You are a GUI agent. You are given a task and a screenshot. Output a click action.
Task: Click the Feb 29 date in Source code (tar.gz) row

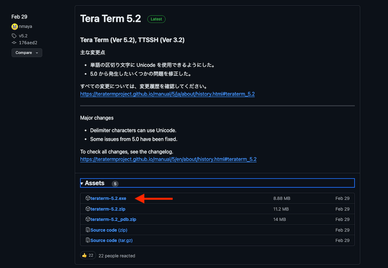[x=342, y=240]
